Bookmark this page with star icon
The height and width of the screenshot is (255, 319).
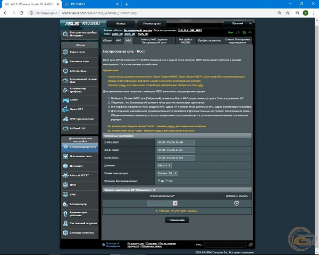(x=288, y=13)
